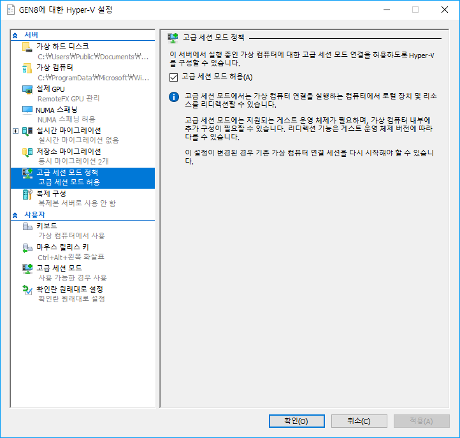The height and width of the screenshot is (438, 460).
Task: Click the 확인란 원래대로 설정 icon
Action: pyautogui.click(x=27, y=290)
